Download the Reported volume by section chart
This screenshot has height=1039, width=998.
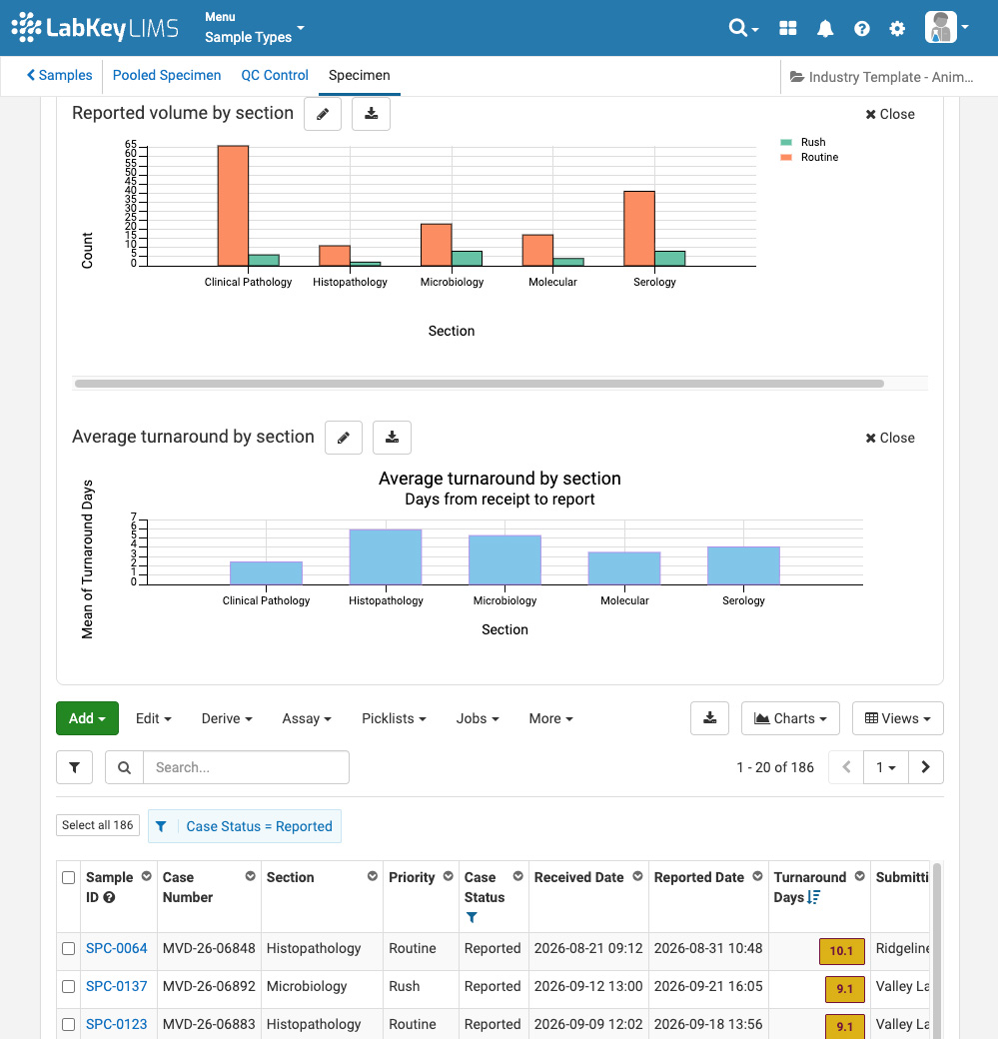pyautogui.click(x=371, y=114)
